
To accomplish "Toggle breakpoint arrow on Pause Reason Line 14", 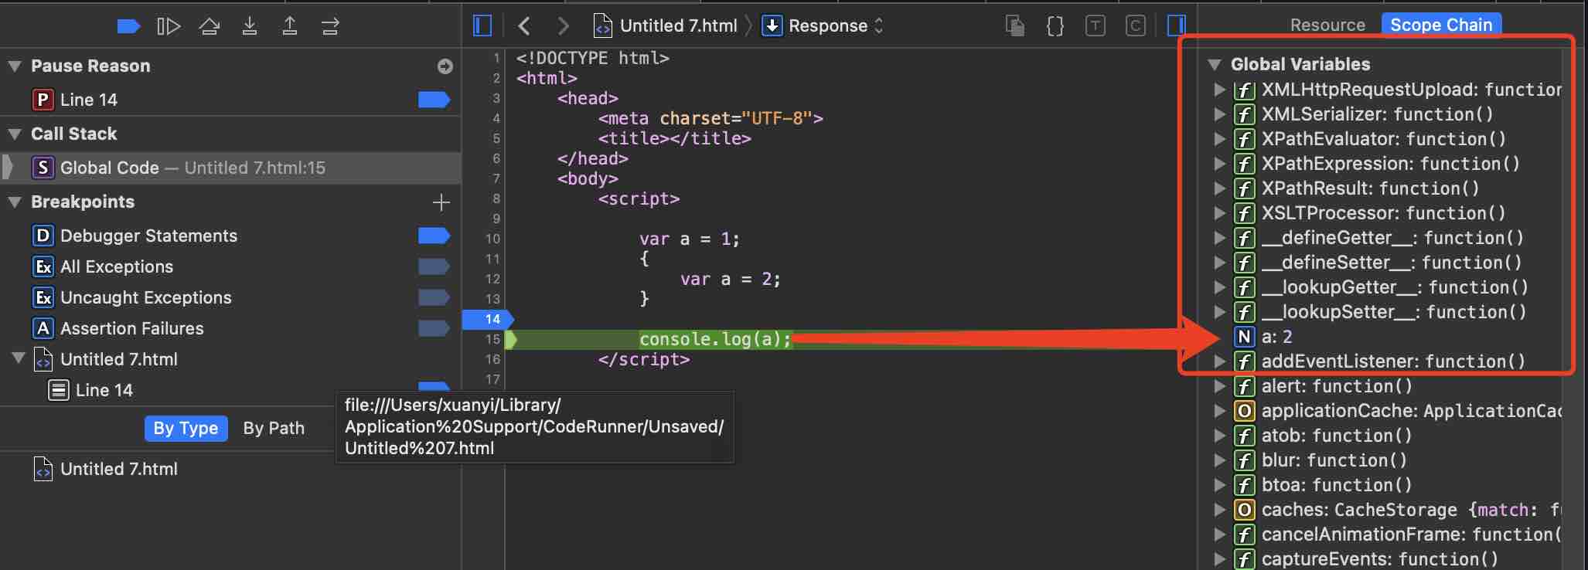I will pyautogui.click(x=434, y=100).
